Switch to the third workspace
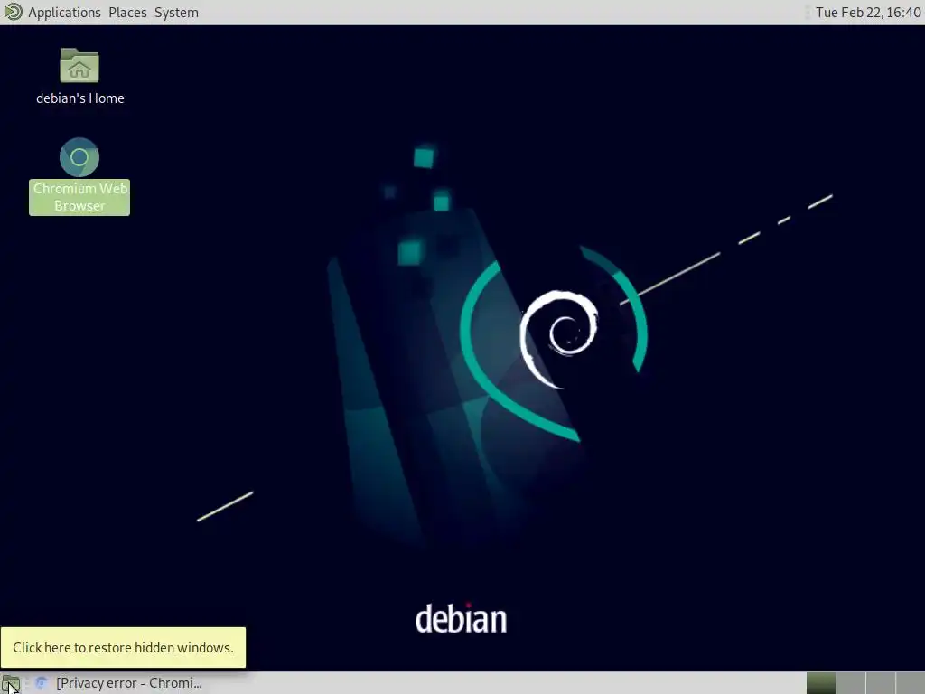The width and height of the screenshot is (925, 694). (880, 683)
